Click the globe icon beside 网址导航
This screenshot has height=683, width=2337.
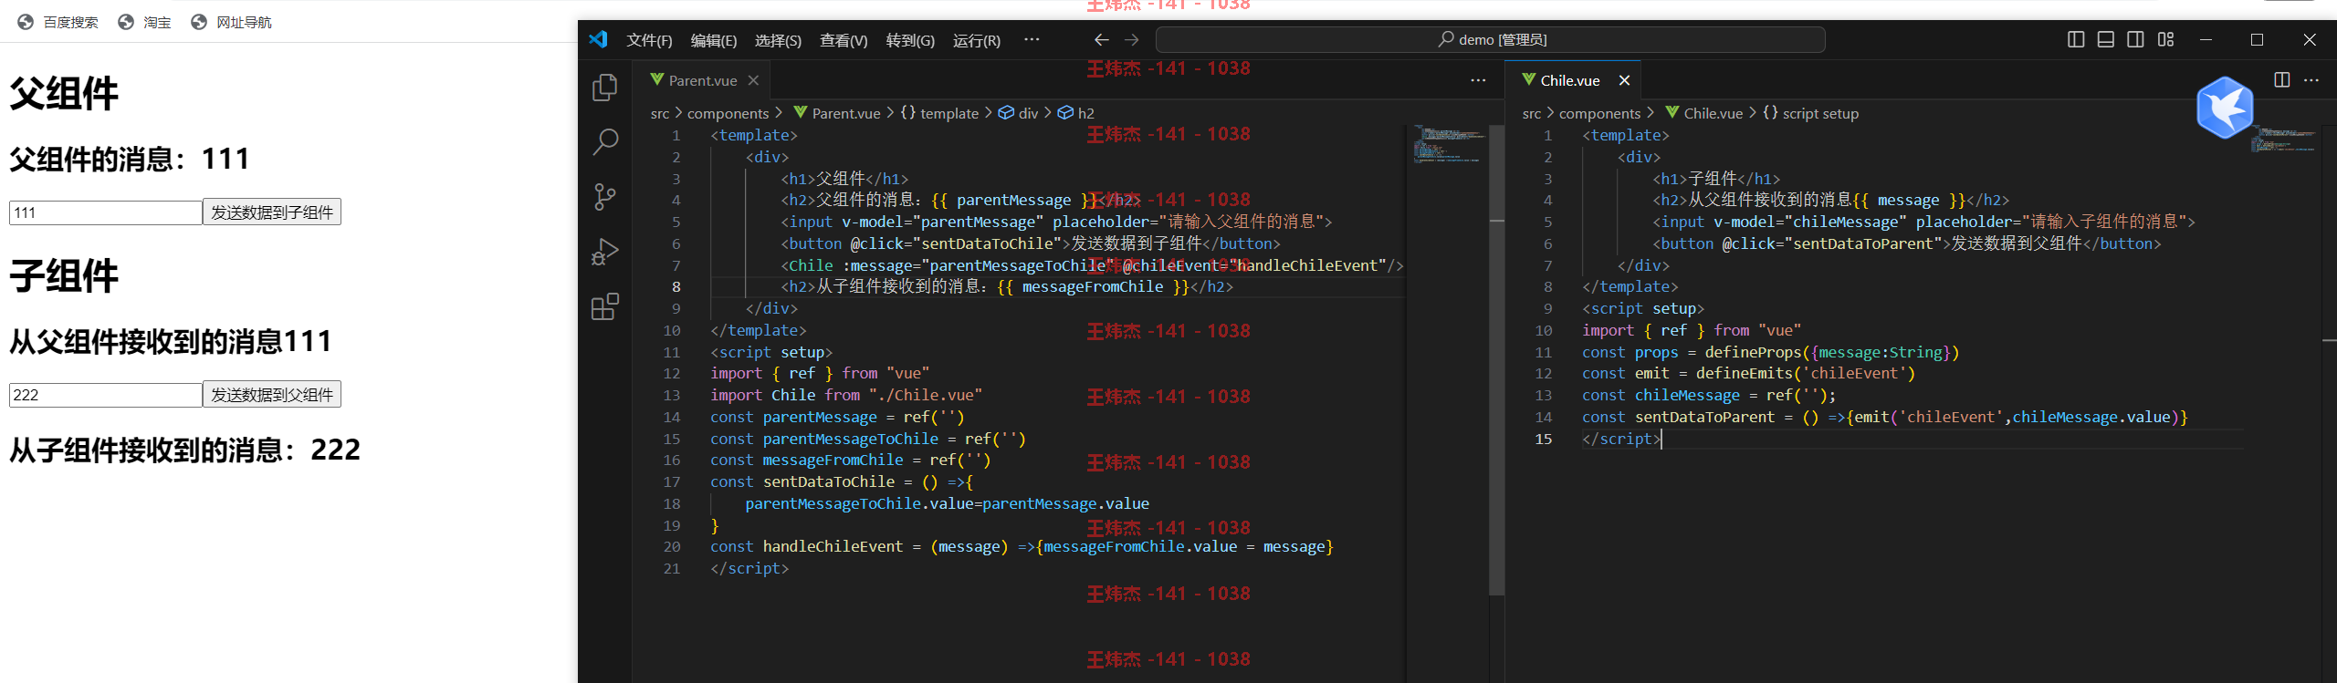[x=199, y=22]
